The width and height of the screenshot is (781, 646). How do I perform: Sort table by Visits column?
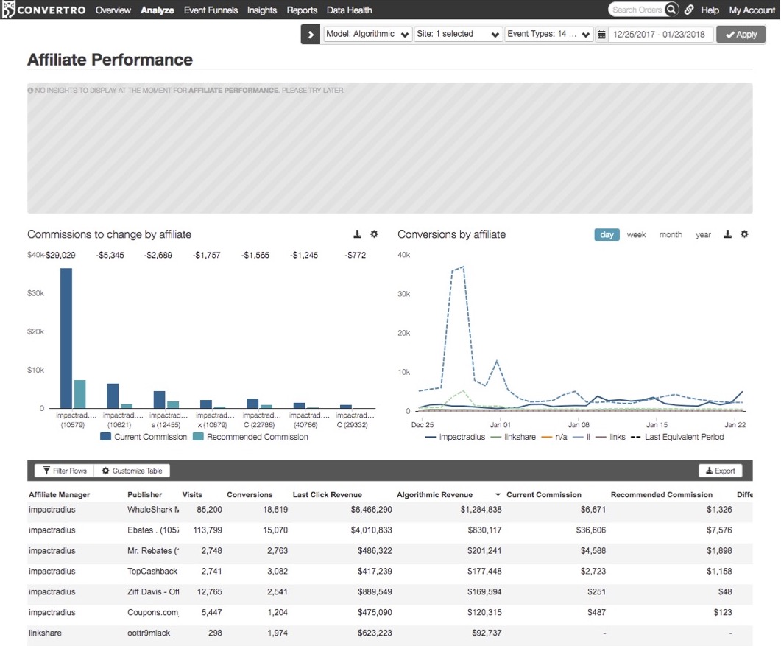coord(192,494)
